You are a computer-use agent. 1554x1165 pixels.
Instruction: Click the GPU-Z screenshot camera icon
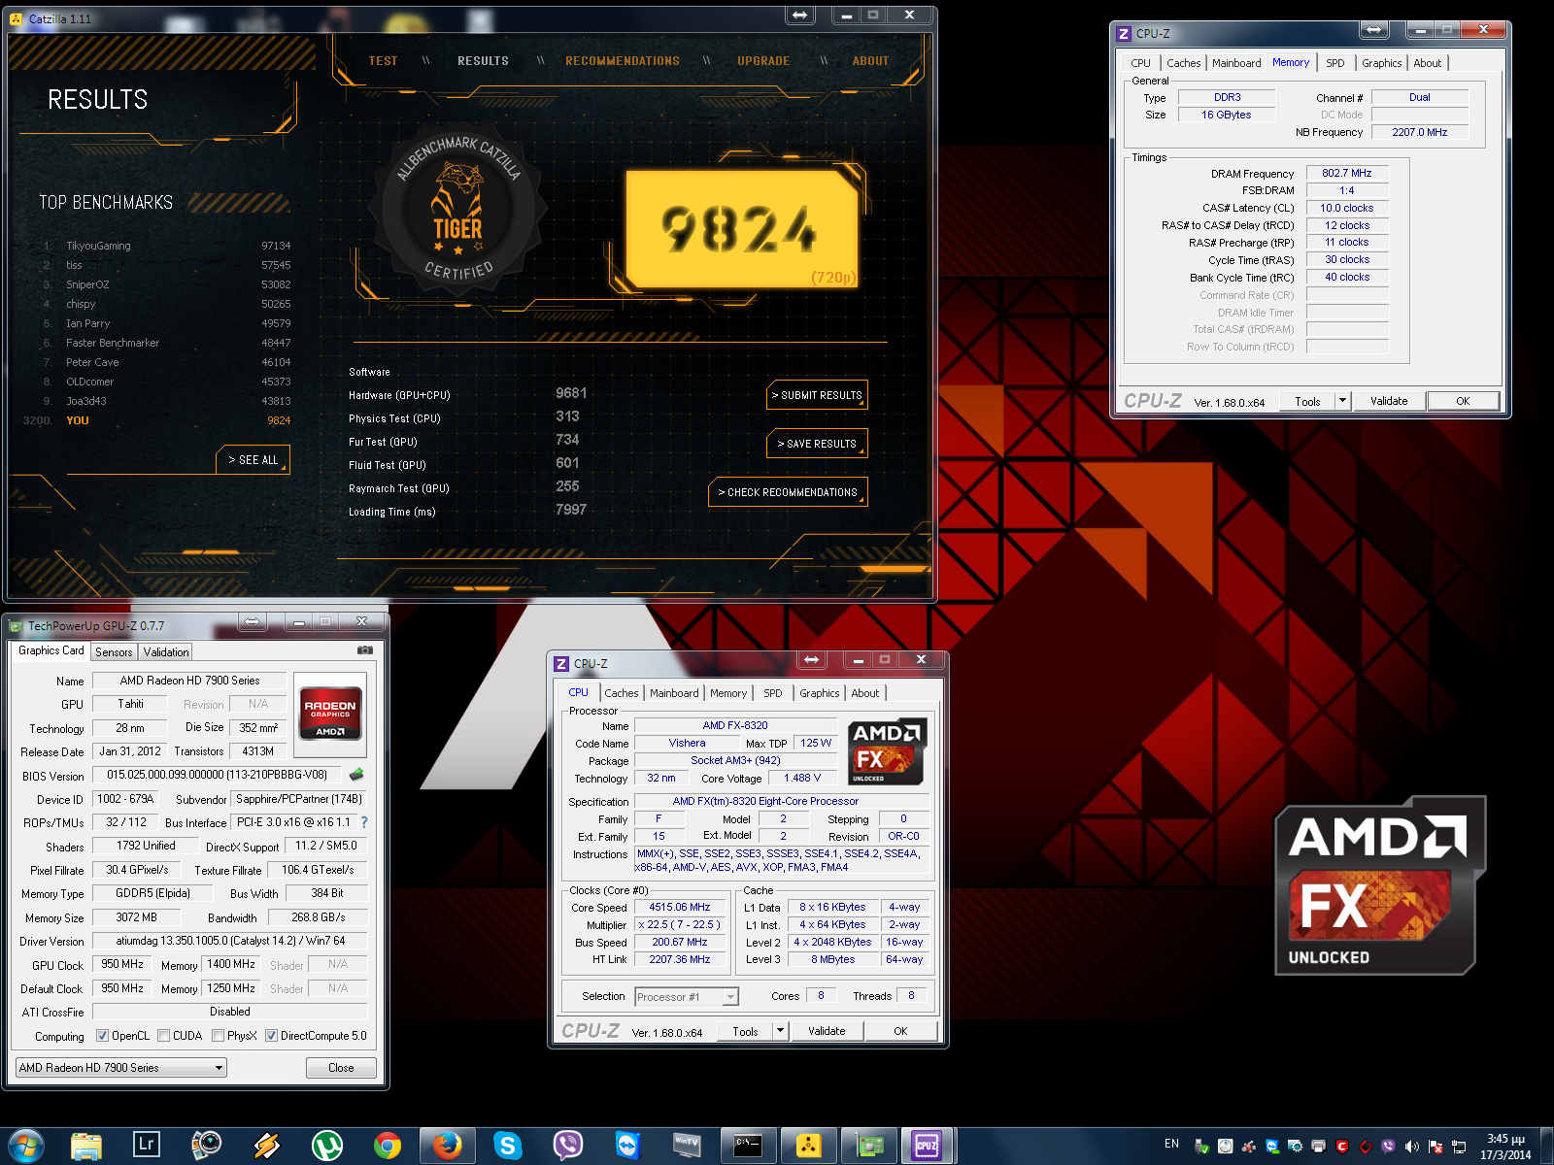(365, 650)
